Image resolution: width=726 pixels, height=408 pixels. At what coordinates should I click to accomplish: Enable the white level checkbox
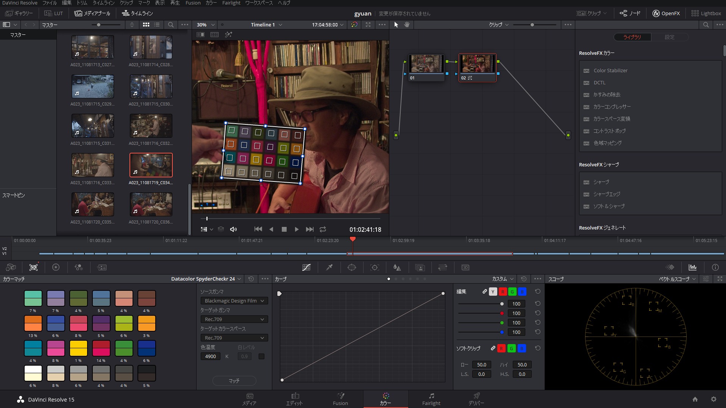261,356
